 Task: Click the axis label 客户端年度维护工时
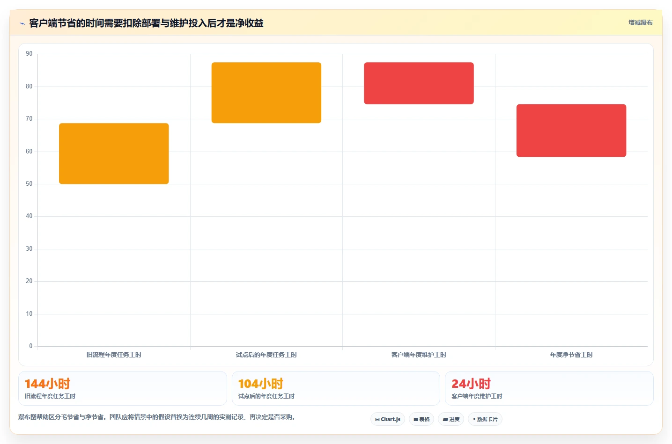point(419,355)
